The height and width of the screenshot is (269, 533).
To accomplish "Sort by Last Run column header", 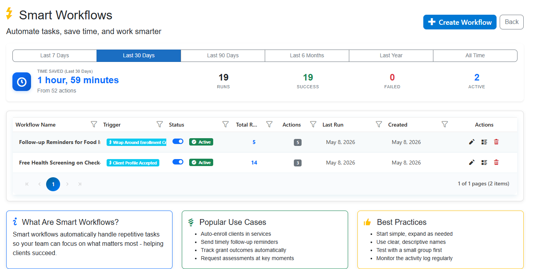I will pos(333,125).
